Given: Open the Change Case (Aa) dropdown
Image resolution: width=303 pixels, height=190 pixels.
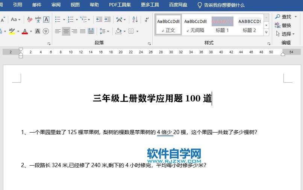Looking at the screenshot, I should click(x=15, y=20).
